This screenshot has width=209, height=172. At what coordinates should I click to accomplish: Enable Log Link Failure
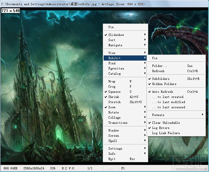tap(176, 133)
